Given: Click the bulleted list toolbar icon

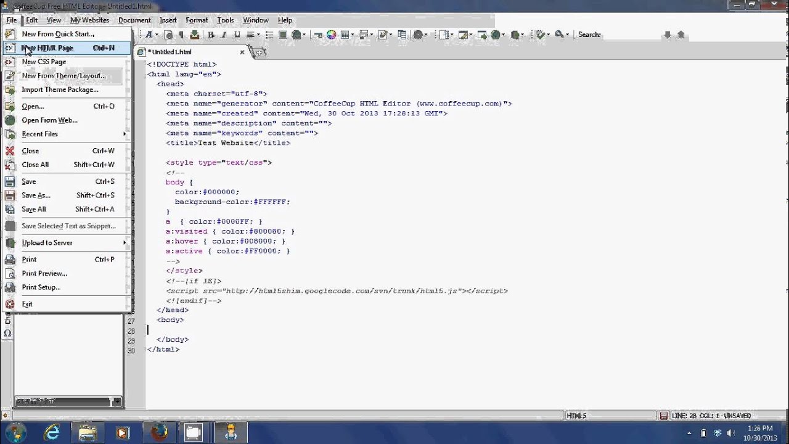Looking at the screenshot, I should 269,35.
